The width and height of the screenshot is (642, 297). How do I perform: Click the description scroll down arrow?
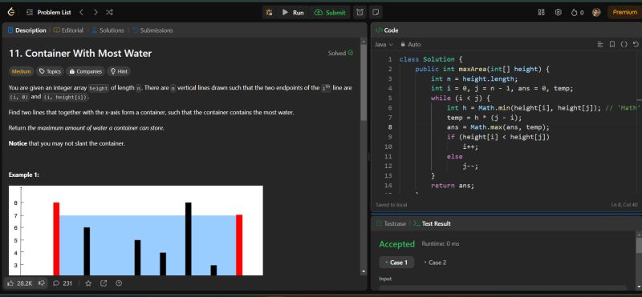[364, 271]
